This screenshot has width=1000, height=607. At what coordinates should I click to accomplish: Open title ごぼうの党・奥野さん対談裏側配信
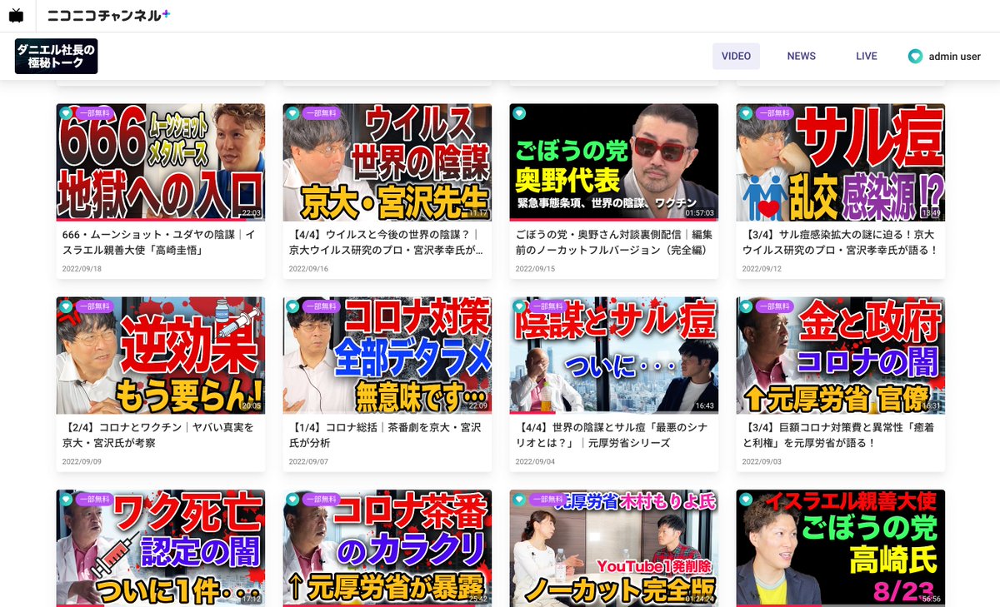click(613, 242)
